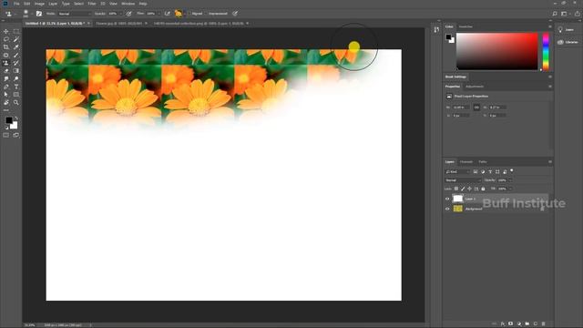This screenshot has height=328, width=583.
Task: Select the Hand tool
Action: coord(6,102)
